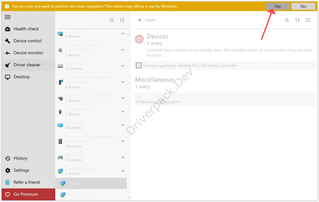Open Device control section
This screenshot has width=319, height=202.
[28, 41]
